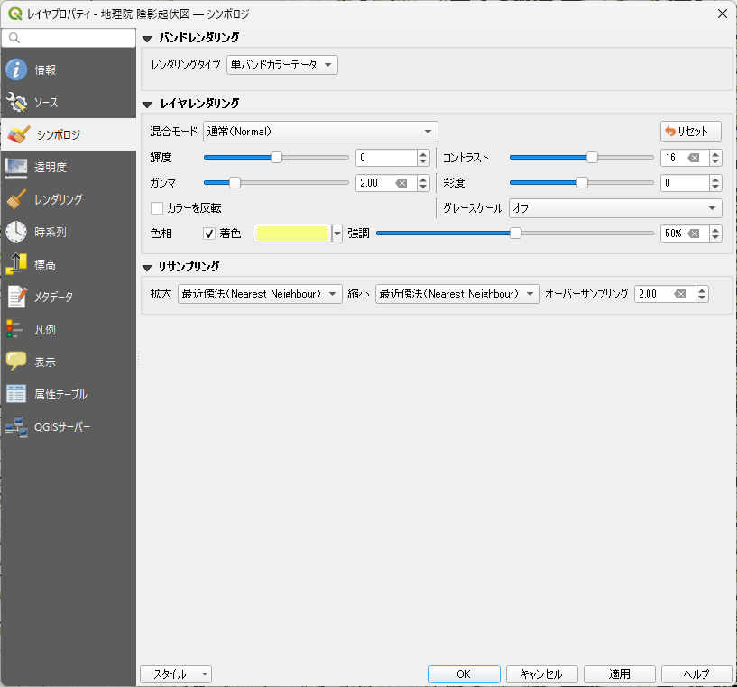
Task: Click the コントラスト slider handle
Action: (x=593, y=158)
